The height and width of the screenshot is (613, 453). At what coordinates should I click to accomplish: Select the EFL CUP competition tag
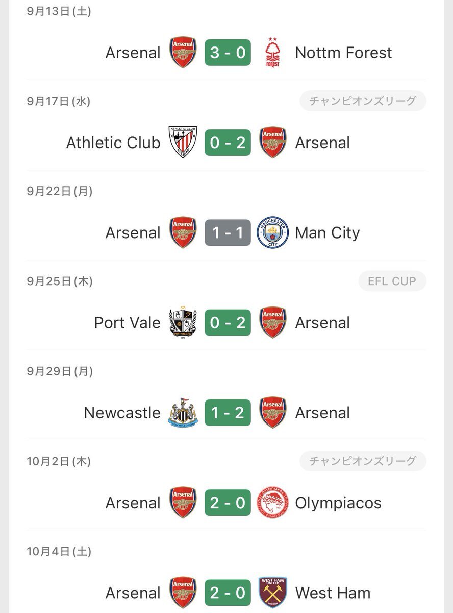(x=392, y=281)
